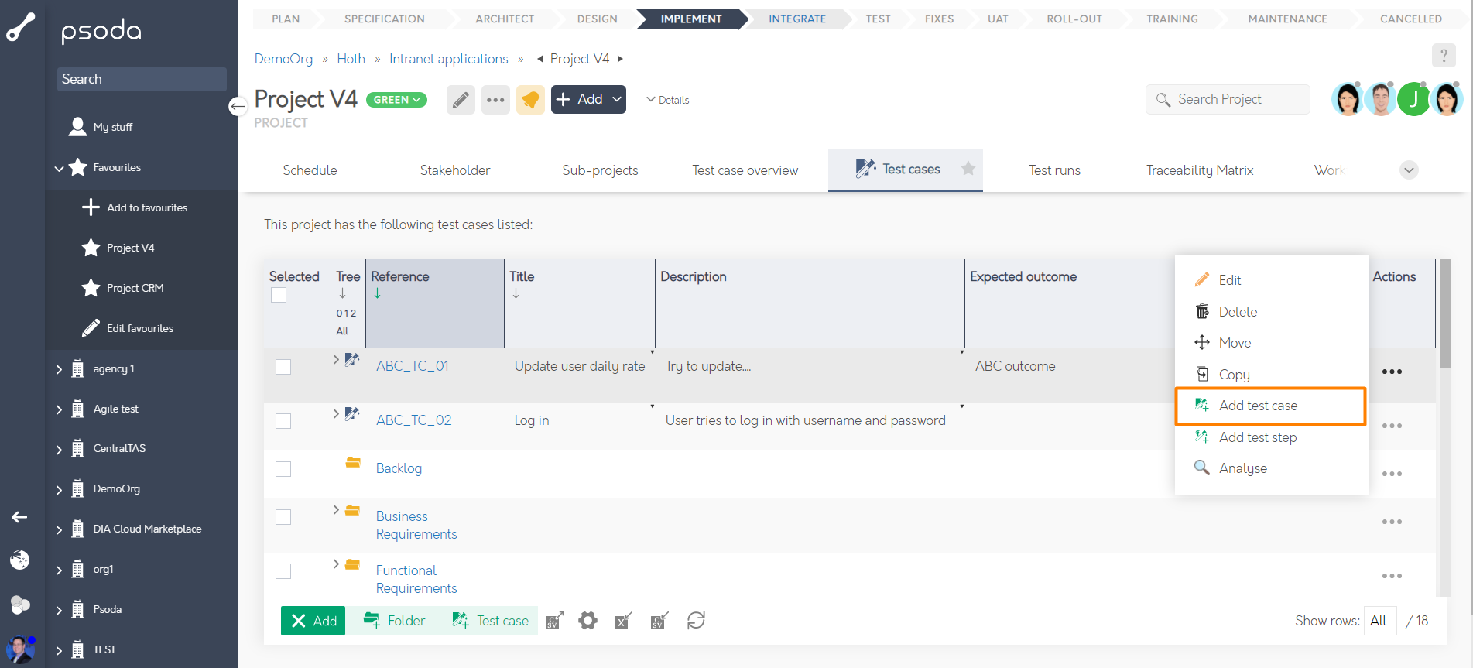Click the CSV icon right of Excel icon
Viewport: 1473px width, 668px height.
[659, 620]
